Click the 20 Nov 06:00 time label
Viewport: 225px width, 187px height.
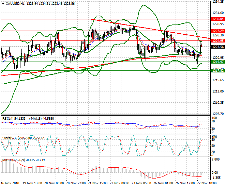[54, 183]
